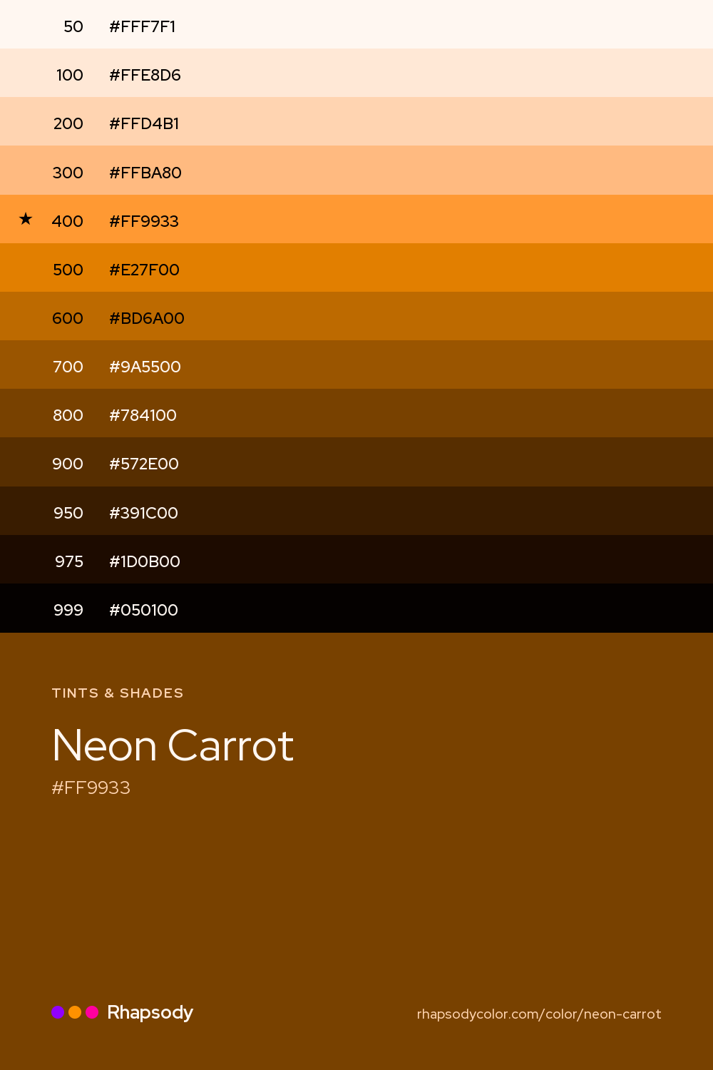
Task: Select the 999 shade swatch #050100
Action: [x=356, y=608]
